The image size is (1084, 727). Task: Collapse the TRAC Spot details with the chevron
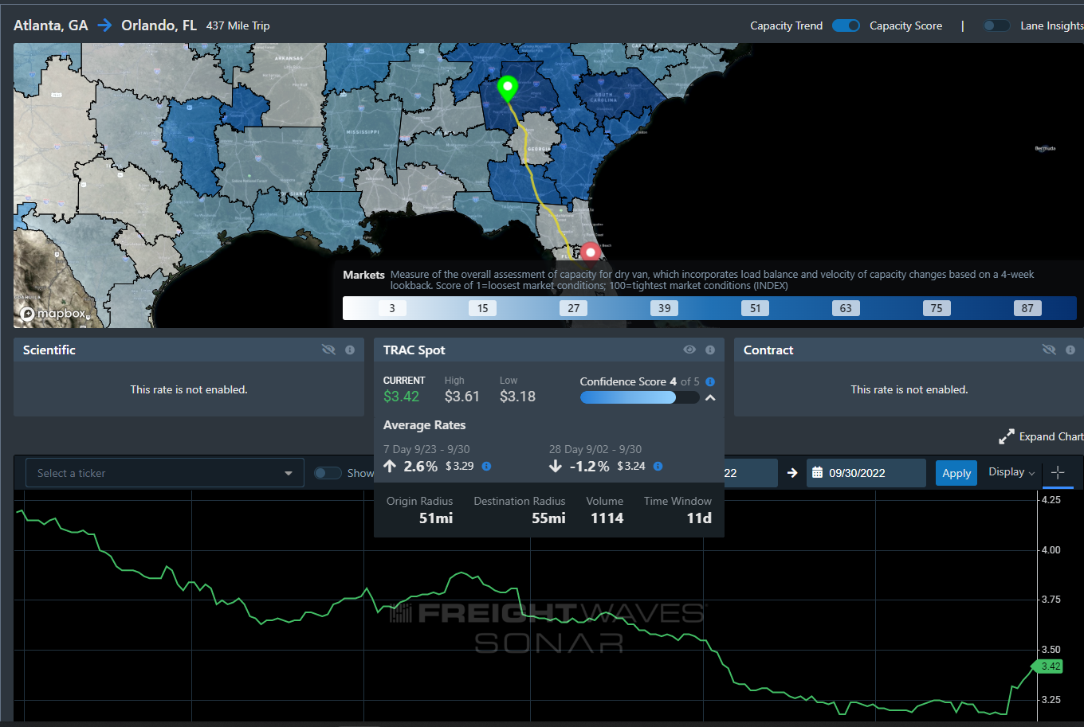click(710, 397)
